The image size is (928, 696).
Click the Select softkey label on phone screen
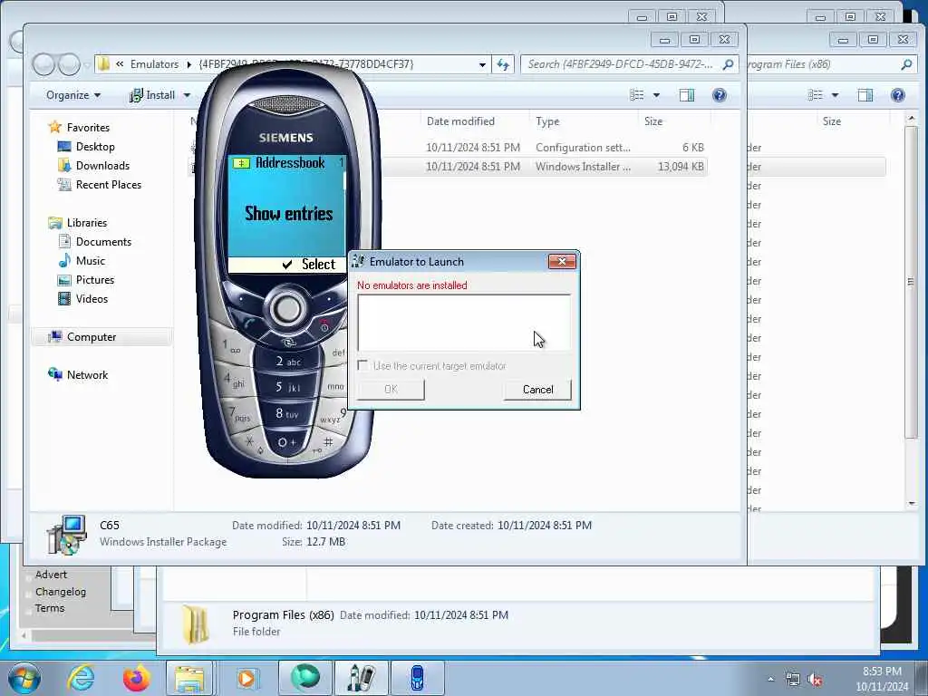click(318, 265)
